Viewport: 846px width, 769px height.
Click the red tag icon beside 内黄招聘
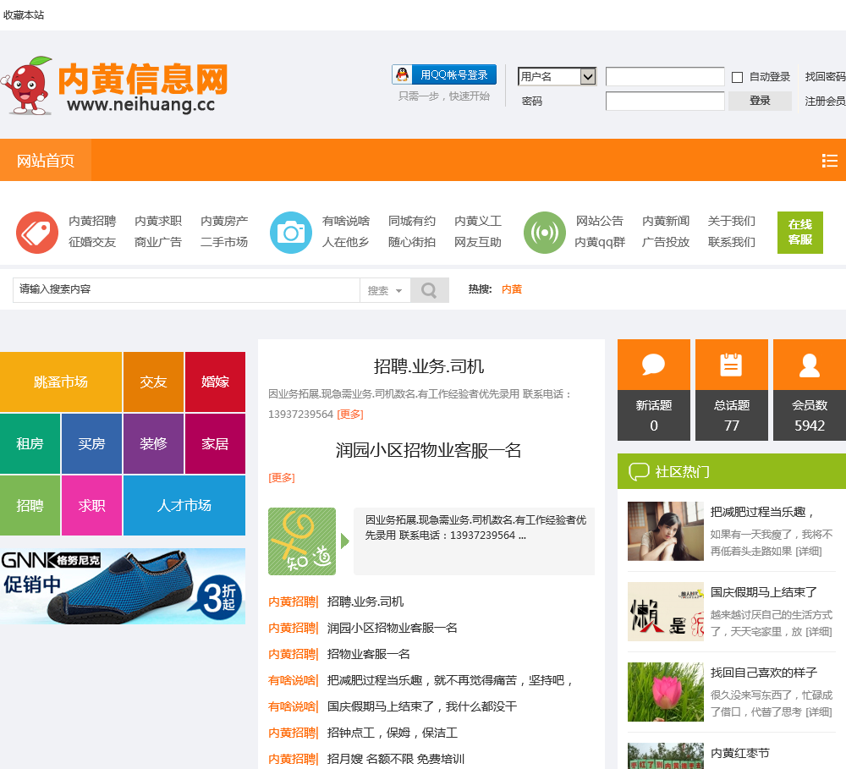tap(37, 232)
